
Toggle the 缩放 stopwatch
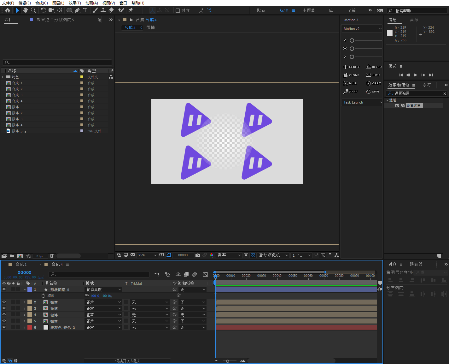coord(43,296)
